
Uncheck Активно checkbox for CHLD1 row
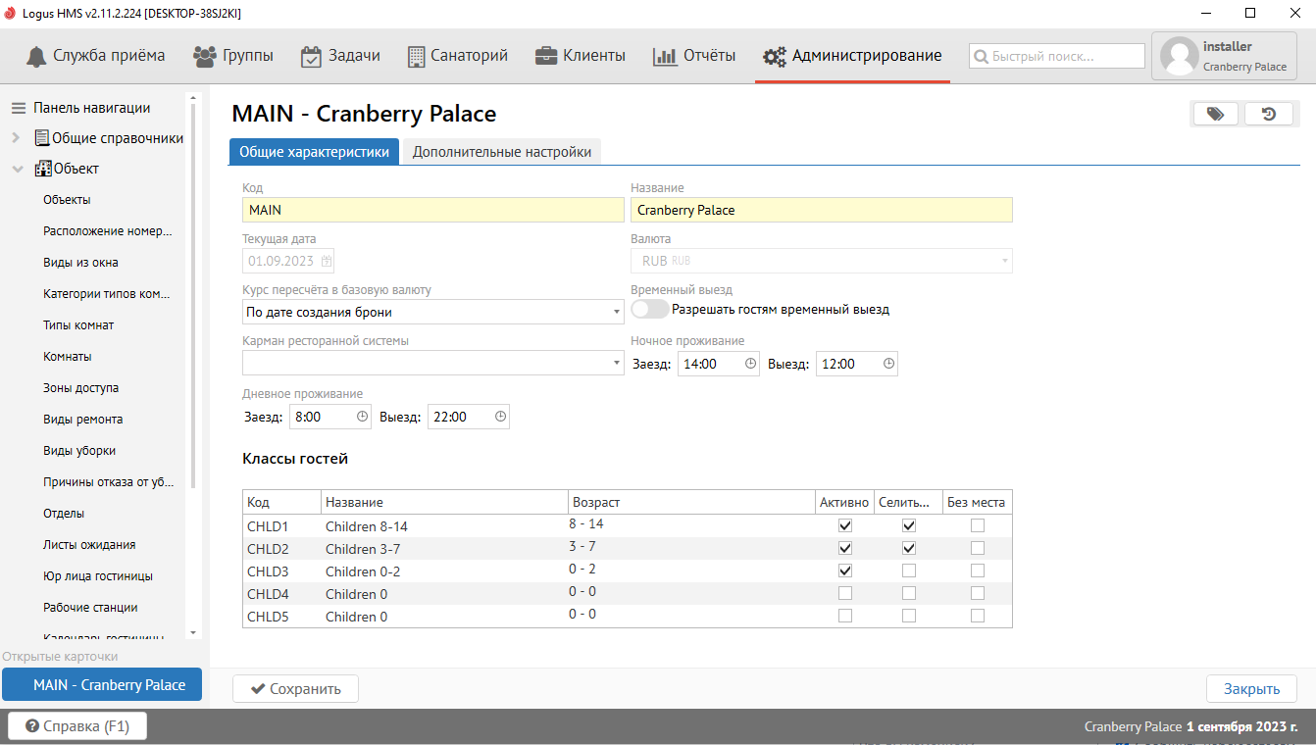click(845, 525)
